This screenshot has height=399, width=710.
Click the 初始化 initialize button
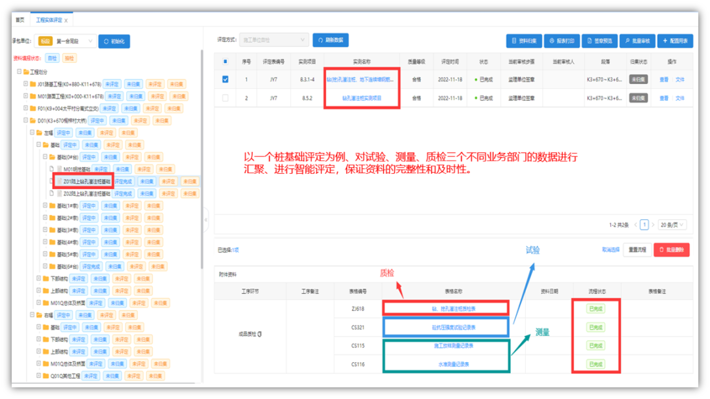coord(114,41)
